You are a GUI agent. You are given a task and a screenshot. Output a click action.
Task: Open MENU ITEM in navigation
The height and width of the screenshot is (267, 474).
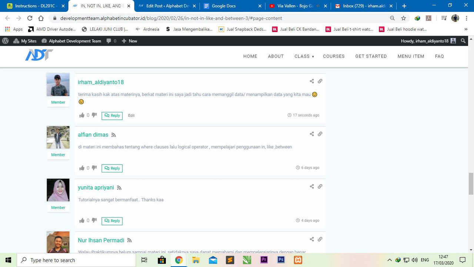[411, 56]
